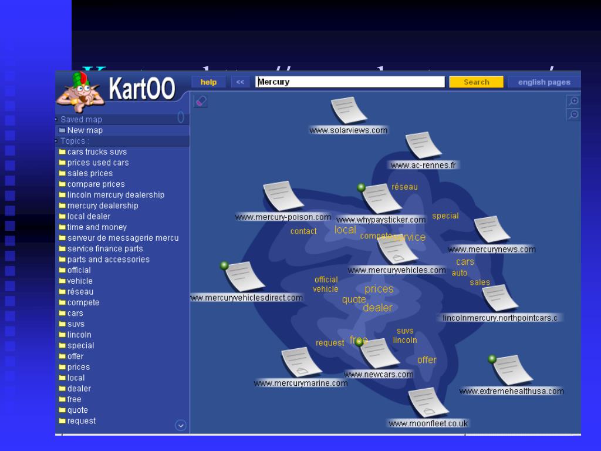601x451 pixels.
Task: Zoom out of the map
Action: coord(573,115)
